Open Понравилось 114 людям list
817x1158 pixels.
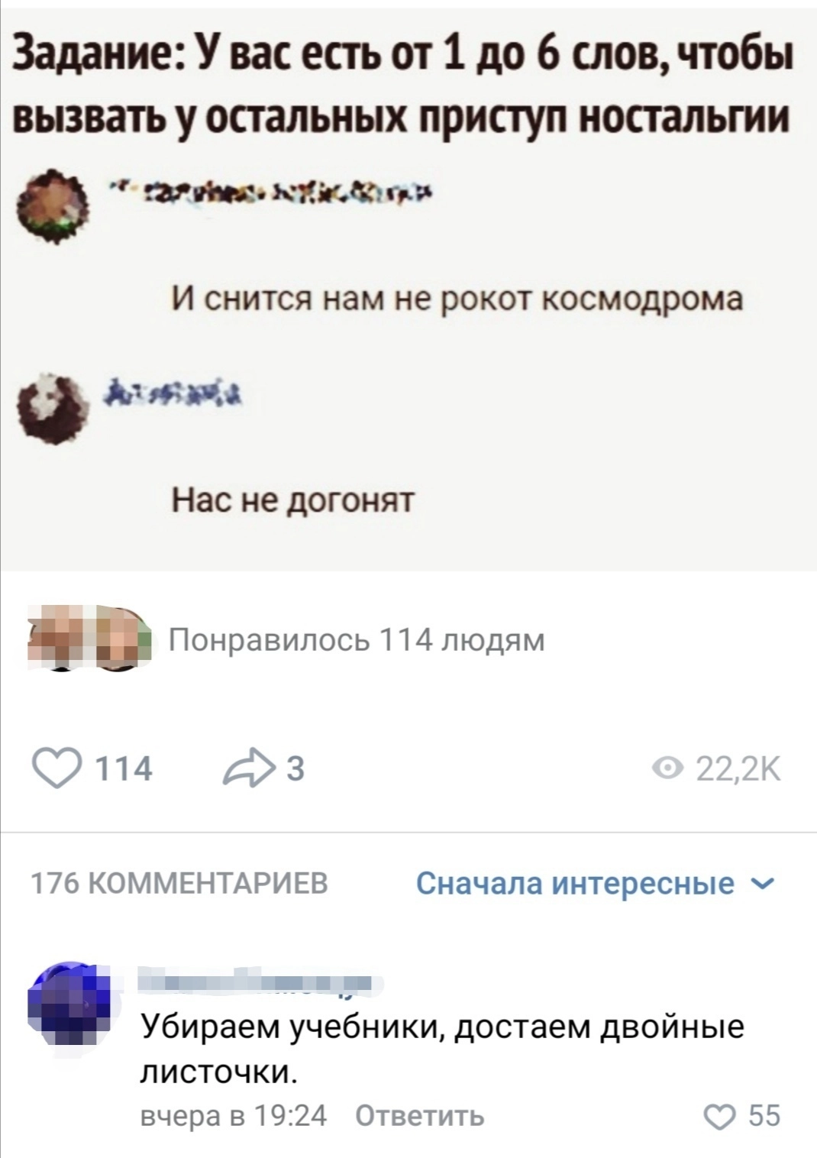tap(356, 639)
